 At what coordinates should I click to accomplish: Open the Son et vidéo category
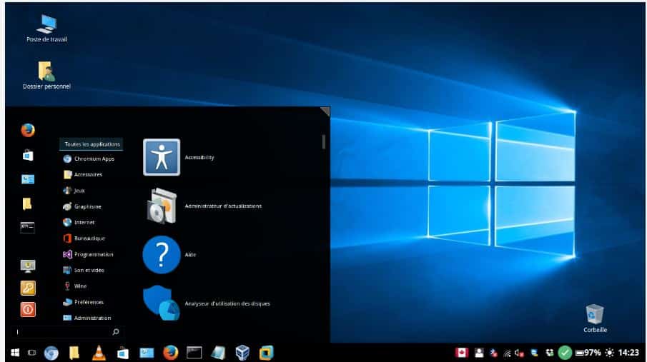point(84,270)
